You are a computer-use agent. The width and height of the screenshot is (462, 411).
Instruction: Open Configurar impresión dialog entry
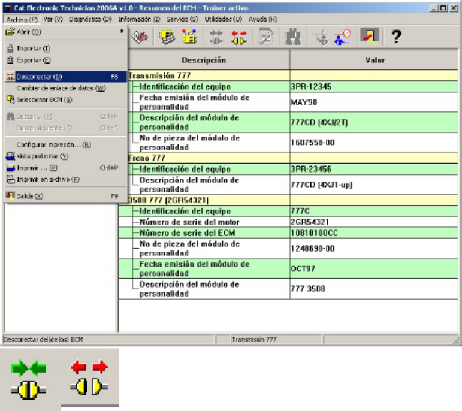pos(65,144)
